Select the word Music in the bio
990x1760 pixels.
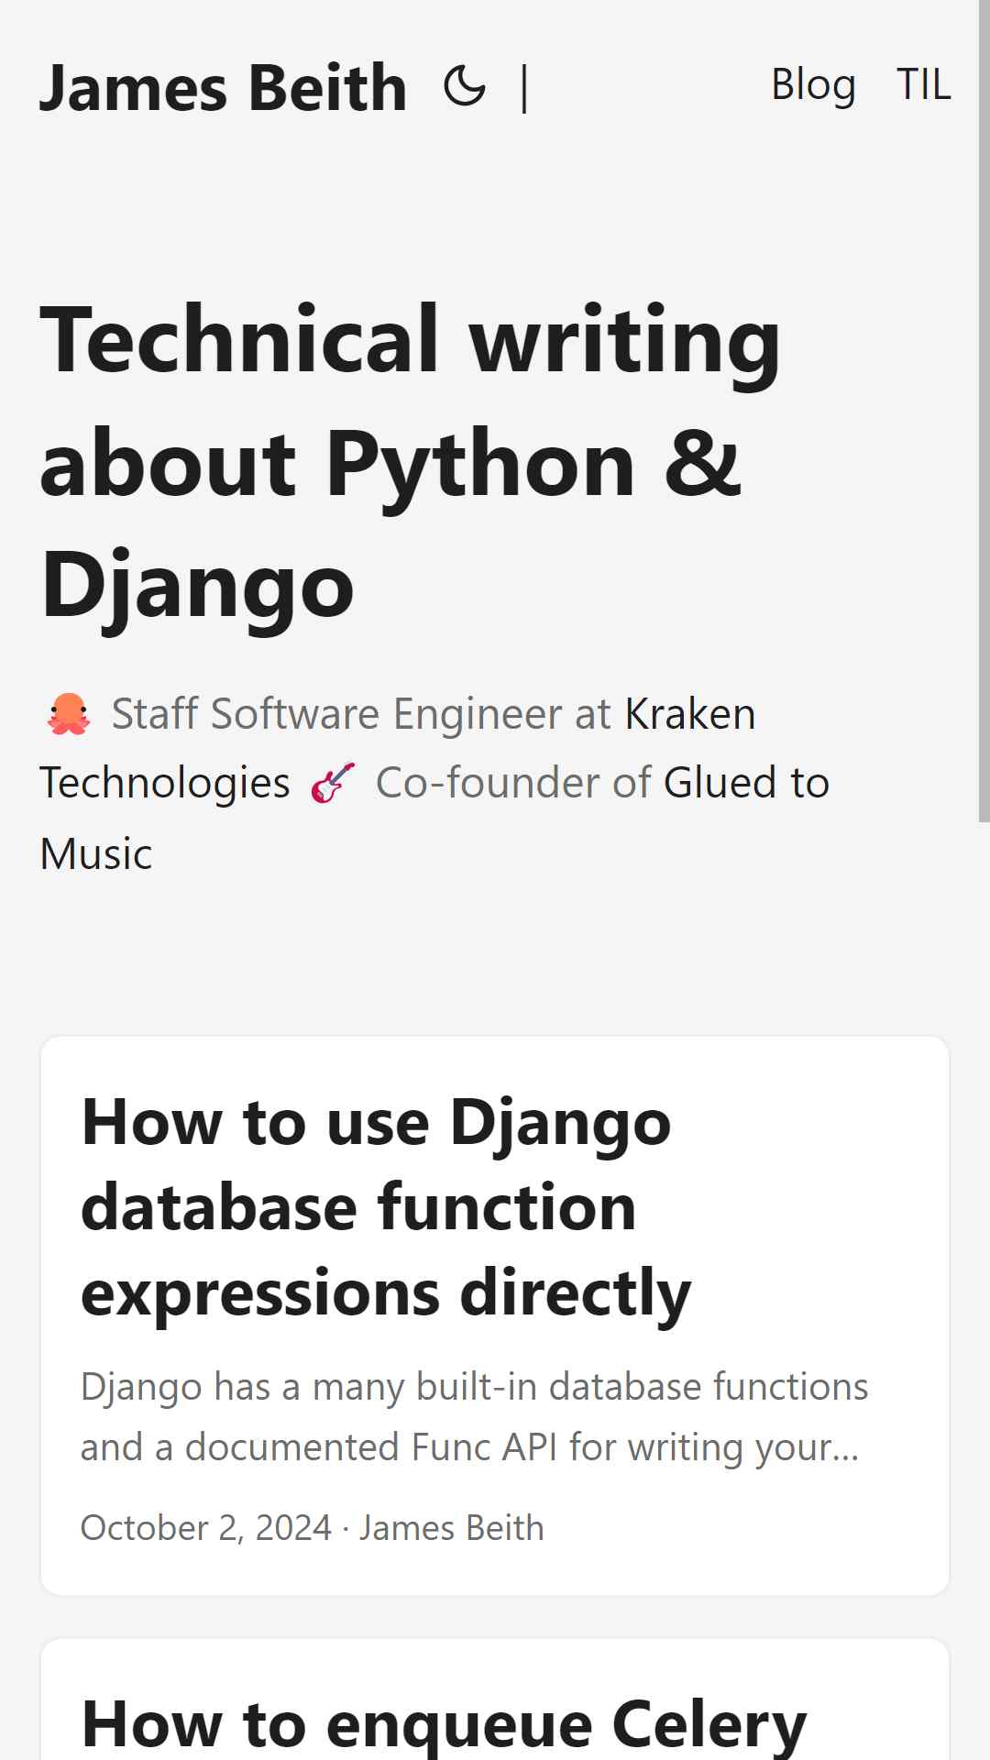click(96, 854)
